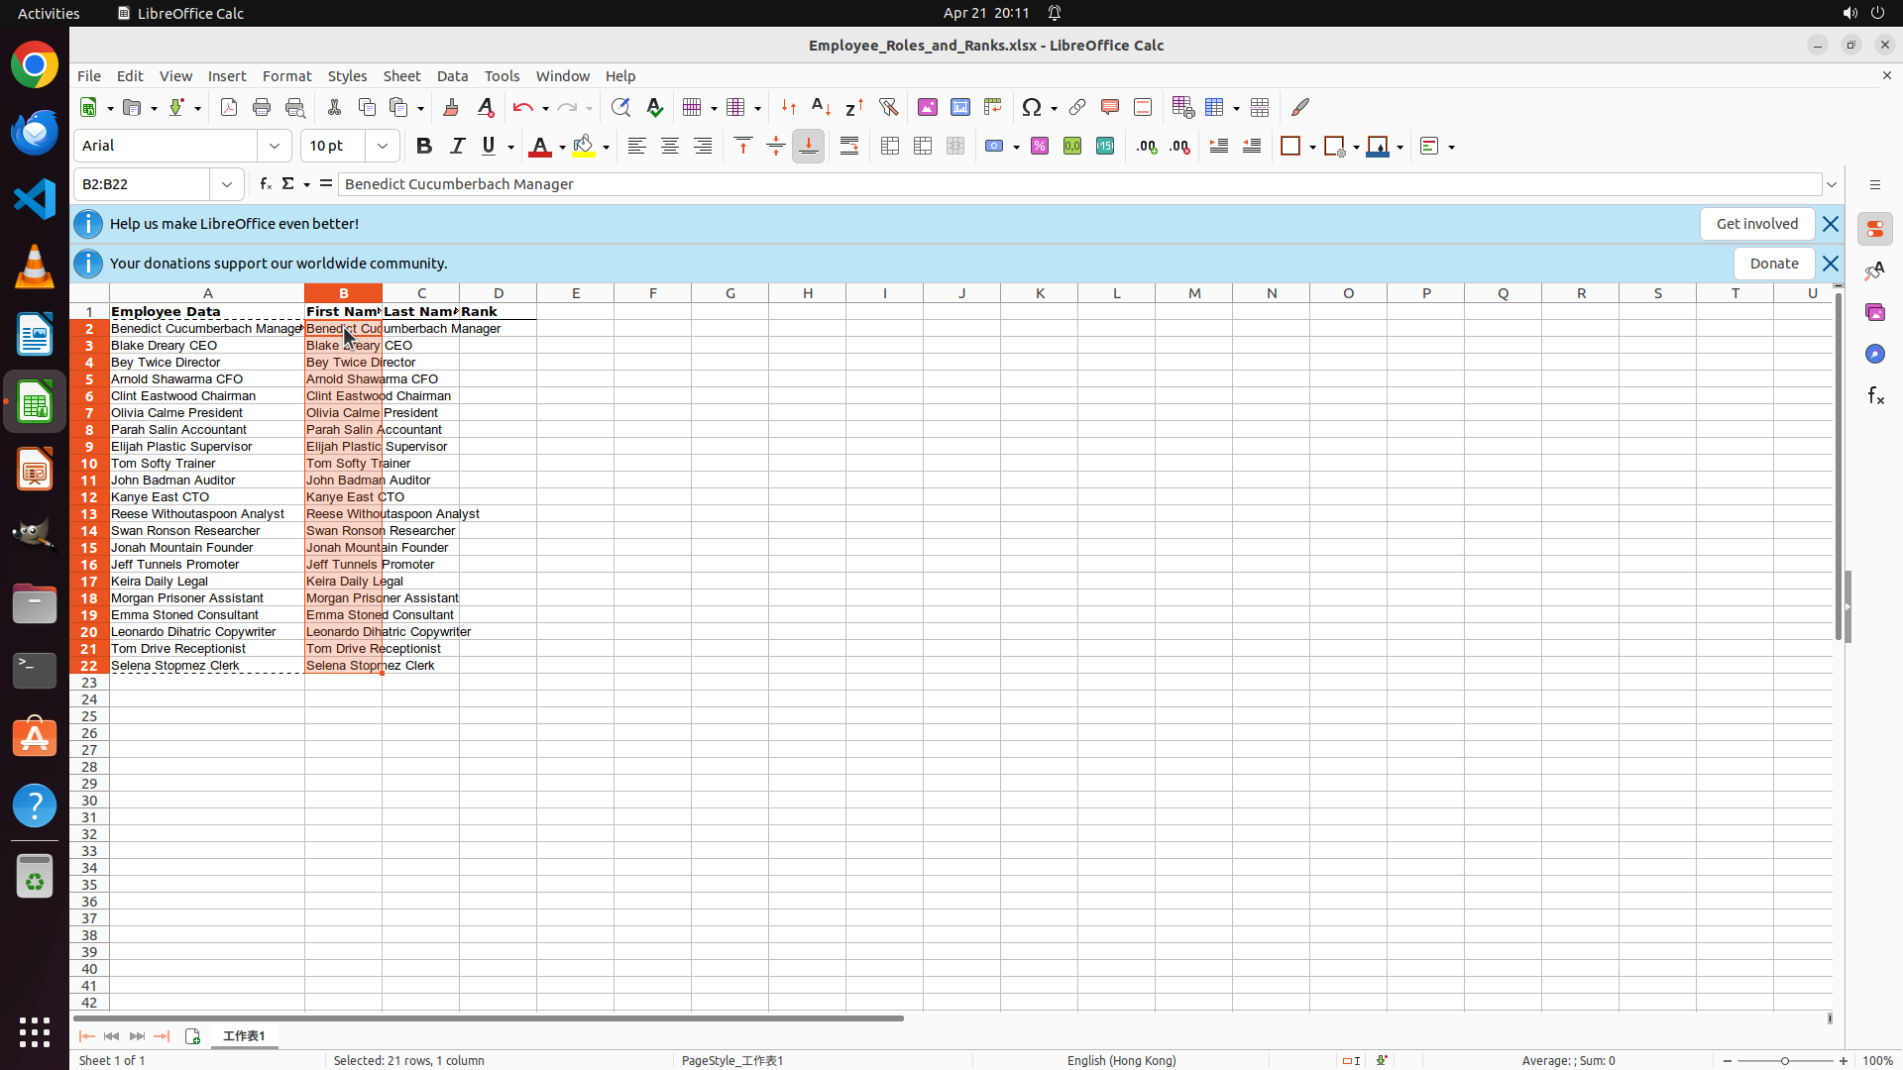Screen dimensions: 1903x1070
Task: Toggle Bold formatting
Action: [424, 147]
